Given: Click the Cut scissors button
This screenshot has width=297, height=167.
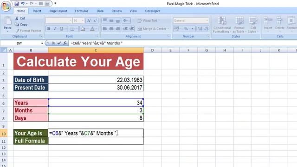Looking at the screenshot, I should point(20,18).
